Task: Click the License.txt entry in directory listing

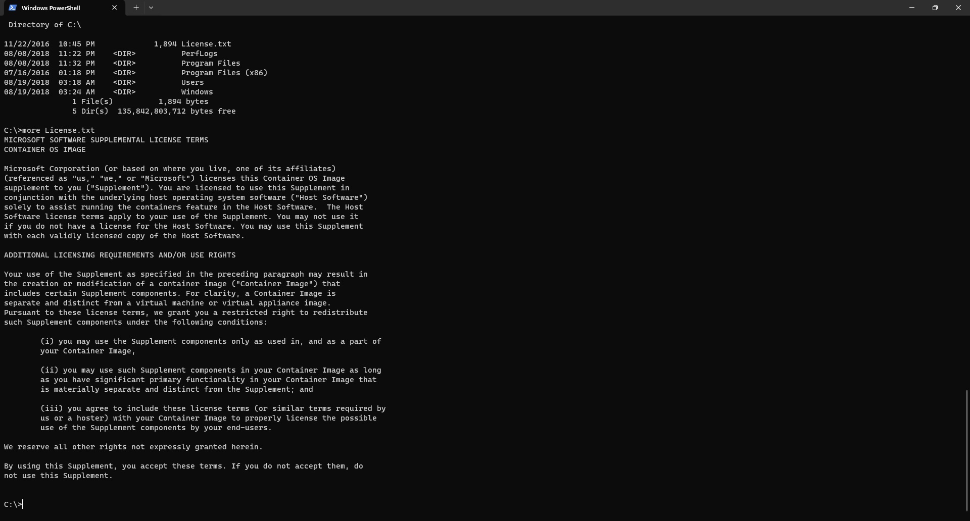Action: coord(206,44)
